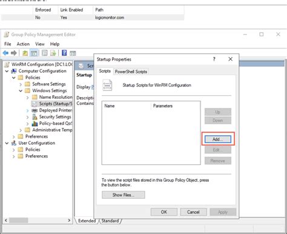This screenshot has width=287, height=234.
Task: Click the Deployed Printers icon
Action: coord(35,110)
